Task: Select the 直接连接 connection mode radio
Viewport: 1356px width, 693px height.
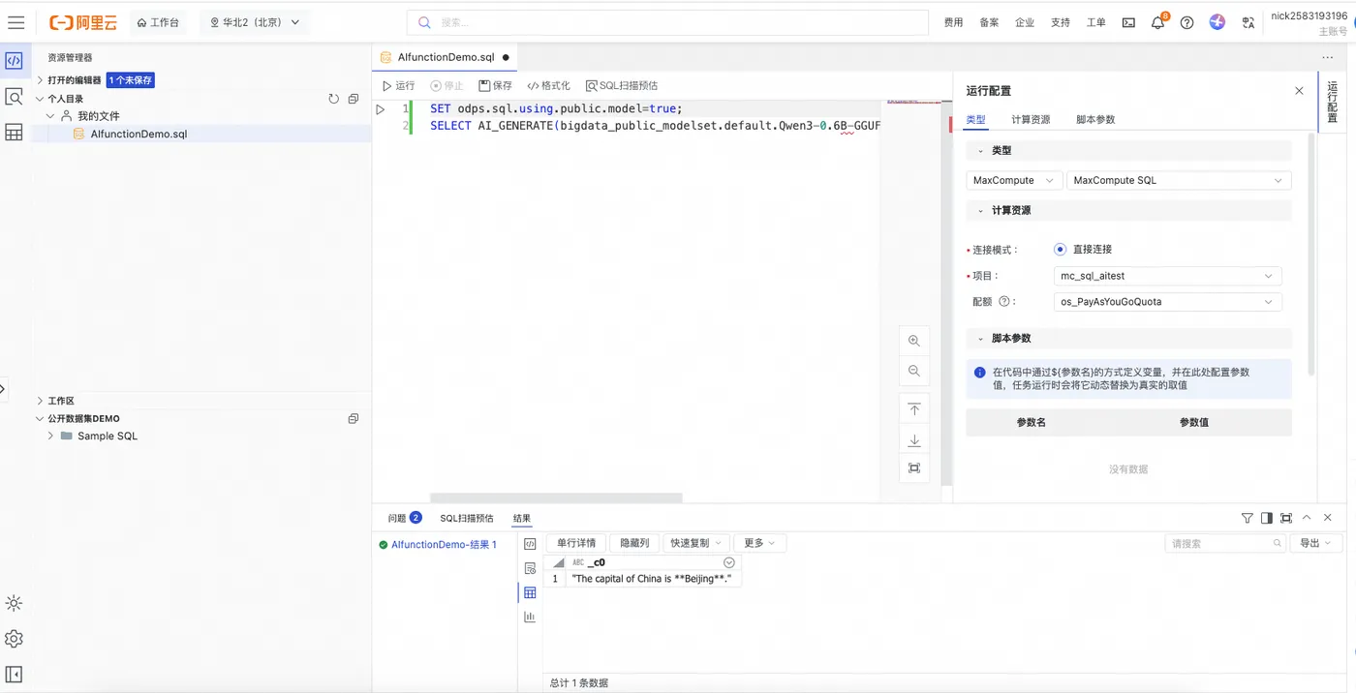Action: click(x=1060, y=249)
